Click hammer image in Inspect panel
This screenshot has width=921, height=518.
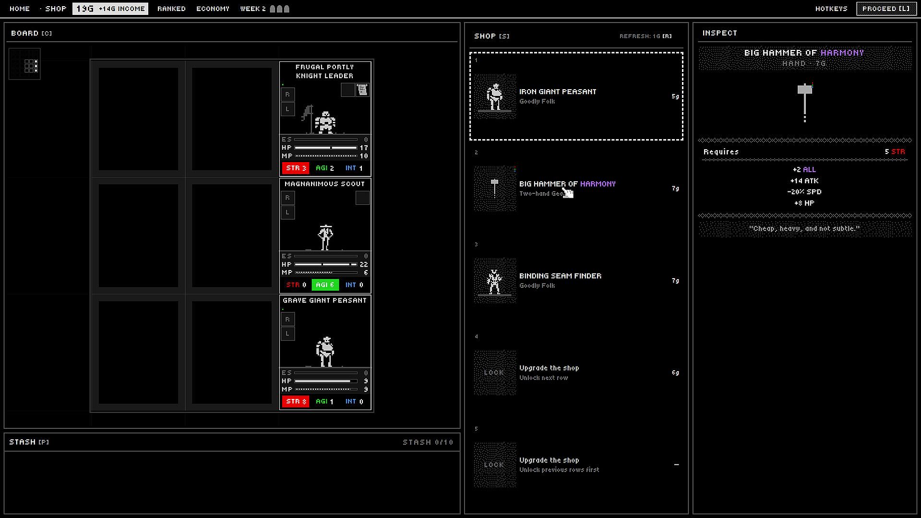point(805,103)
